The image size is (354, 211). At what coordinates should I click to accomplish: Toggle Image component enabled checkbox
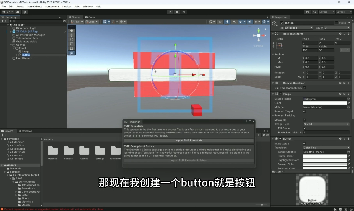click(x=280, y=94)
